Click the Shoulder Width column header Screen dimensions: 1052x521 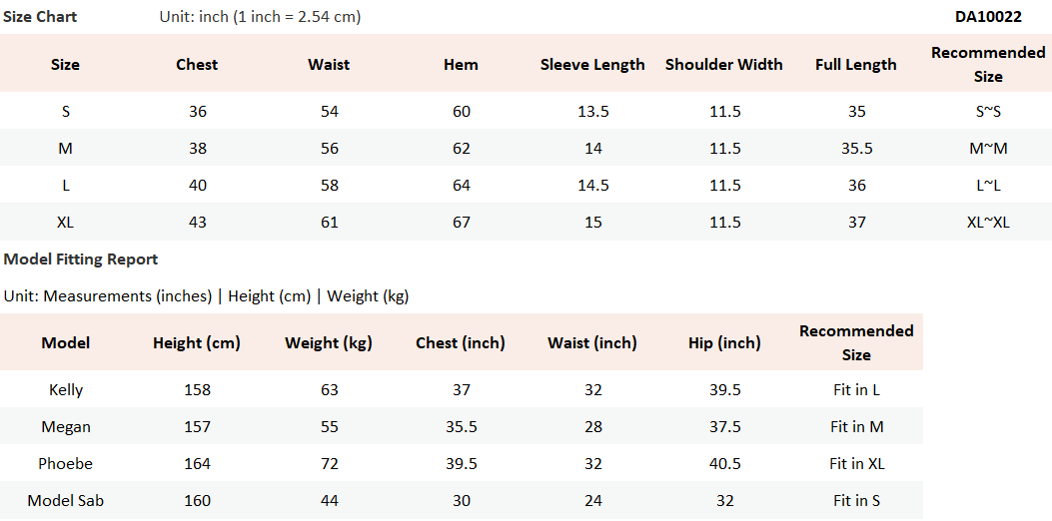724,65
